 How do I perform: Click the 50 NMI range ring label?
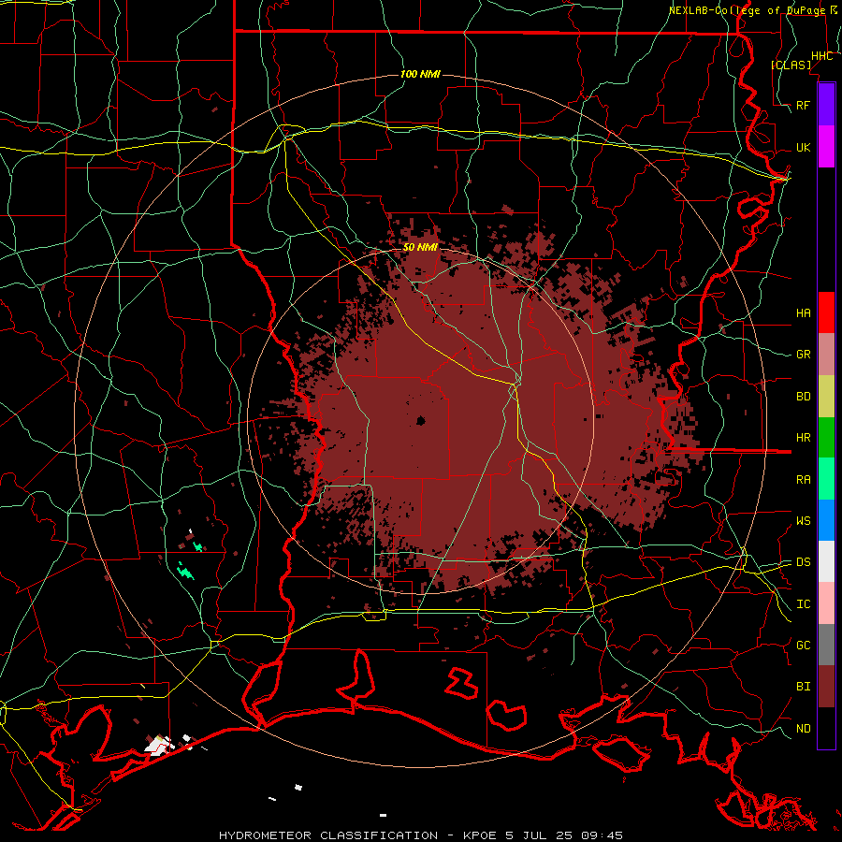[420, 247]
